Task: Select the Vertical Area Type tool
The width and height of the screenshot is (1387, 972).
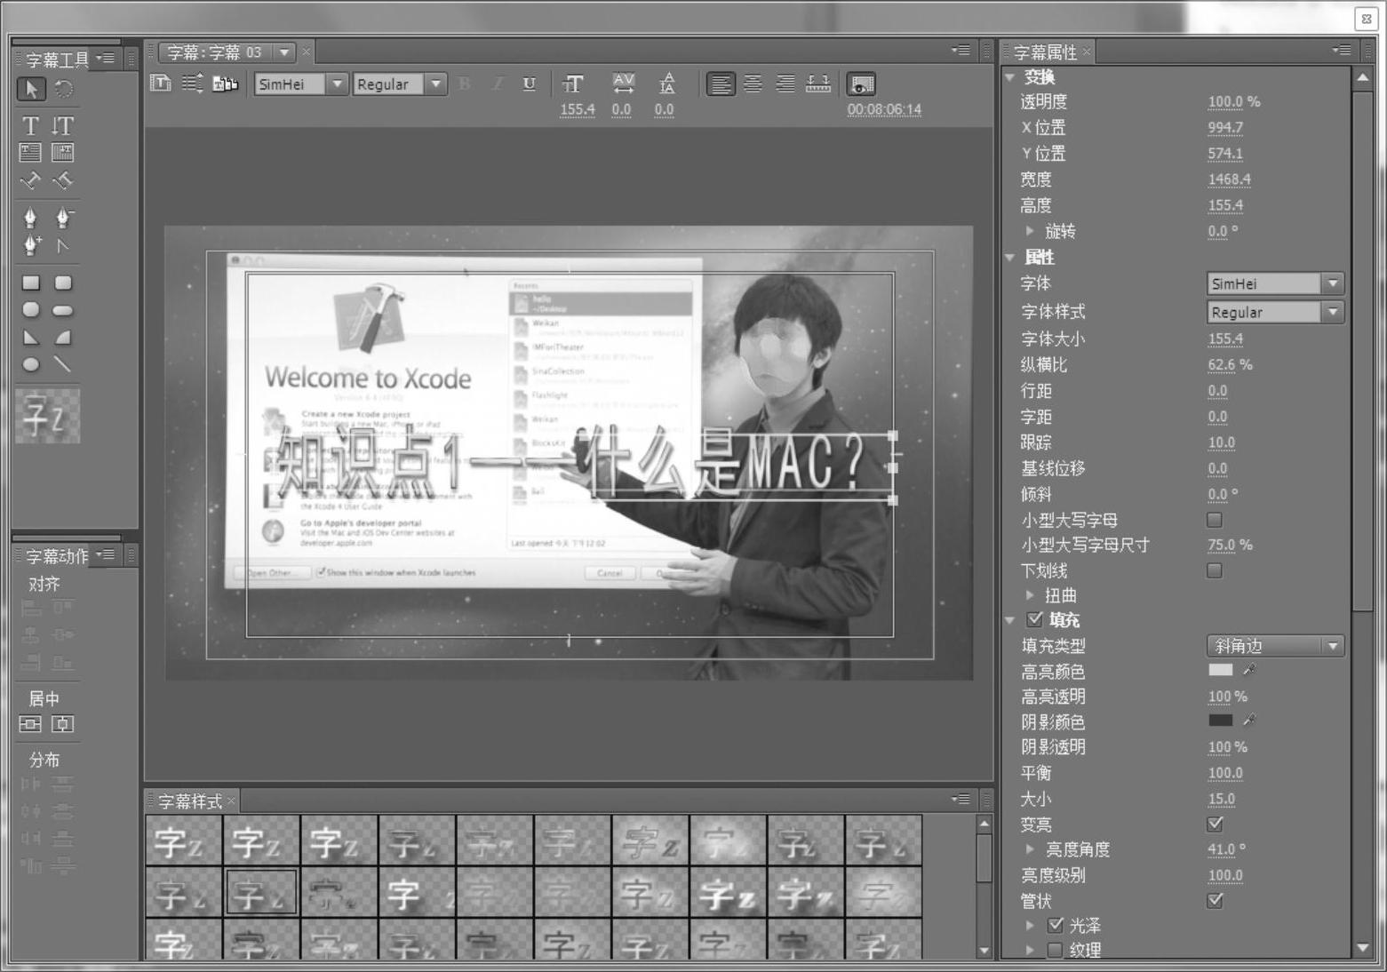Action: point(63,153)
